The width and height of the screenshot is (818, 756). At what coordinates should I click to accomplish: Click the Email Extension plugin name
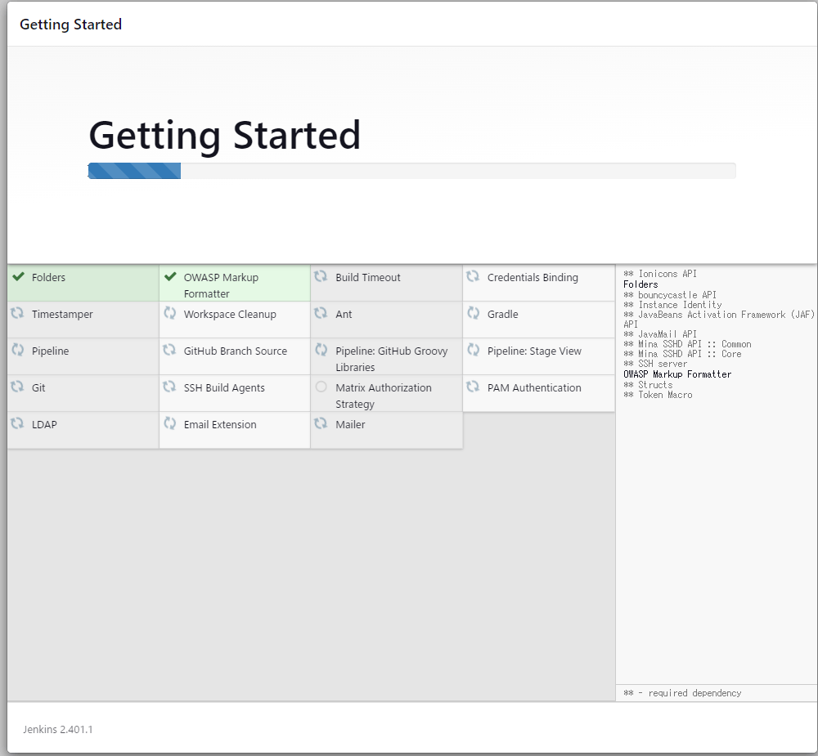coord(219,424)
